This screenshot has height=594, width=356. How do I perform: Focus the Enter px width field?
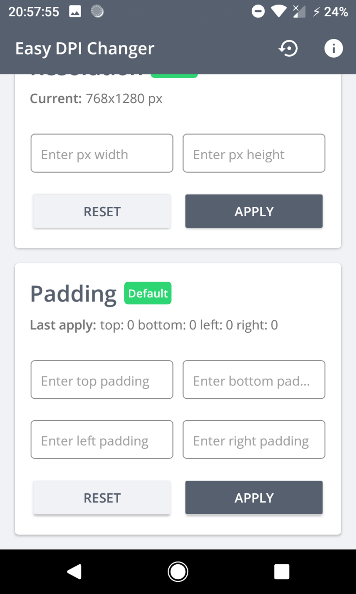click(x=102, y=153)
